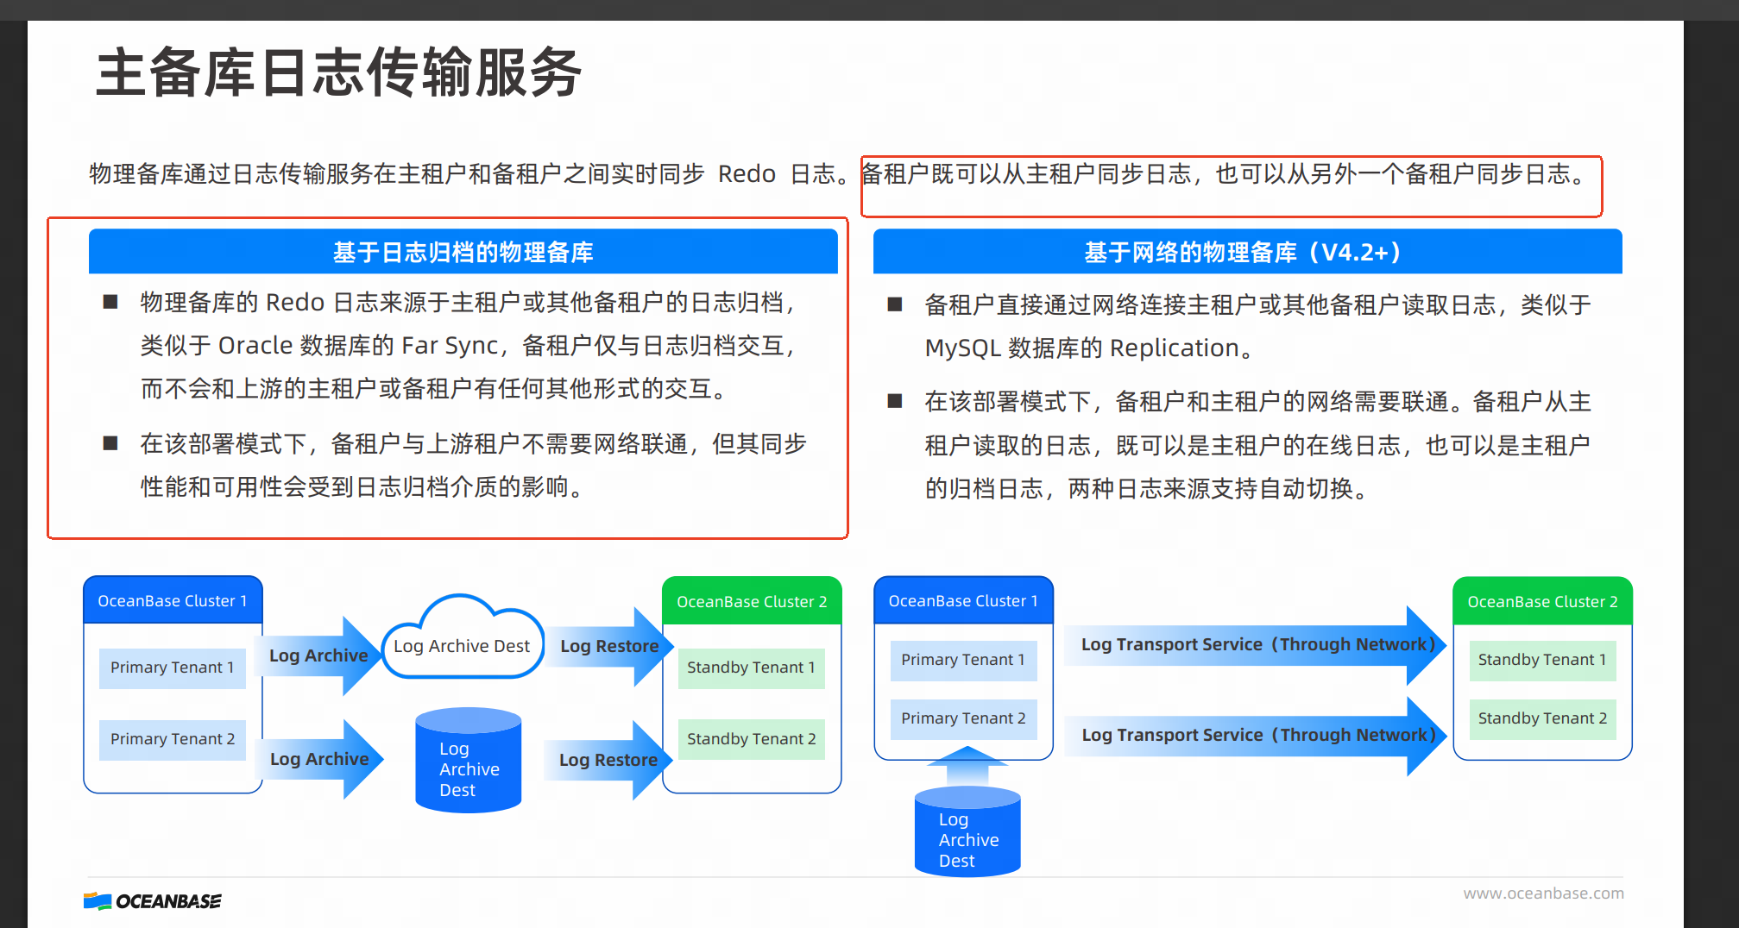Select the 基于网络的物理备库 (V4.2+) header
This screenshot has height=928, width=1739.
tap(1246, 252)
